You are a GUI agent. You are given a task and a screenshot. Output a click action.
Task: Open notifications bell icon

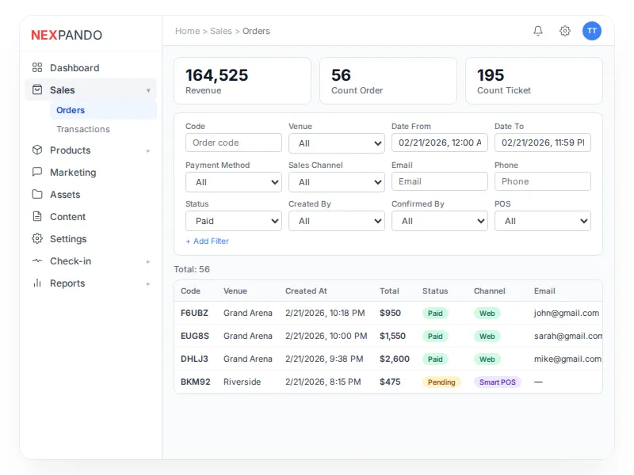tap(538, 31)
